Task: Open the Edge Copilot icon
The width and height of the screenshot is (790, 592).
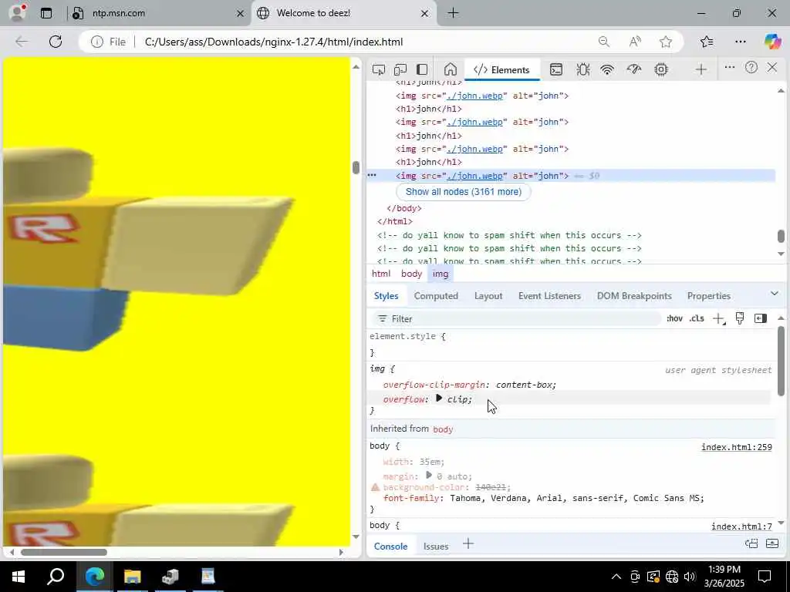Action: point(772,42)
